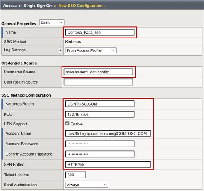Viewport: 204px width, 191px height.
Task: Click the Kerberos SSO Method value
Action: point(73,42)
